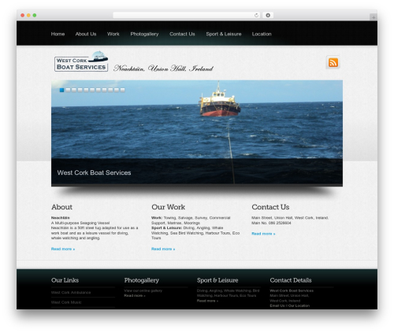
Task: Select the third slider dot
Action: click(x=74, y=90)
